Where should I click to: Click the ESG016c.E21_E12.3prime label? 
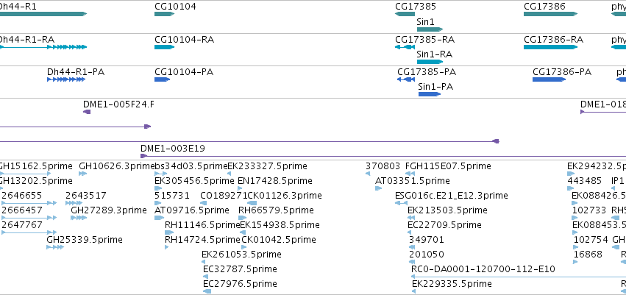point(452,196)
